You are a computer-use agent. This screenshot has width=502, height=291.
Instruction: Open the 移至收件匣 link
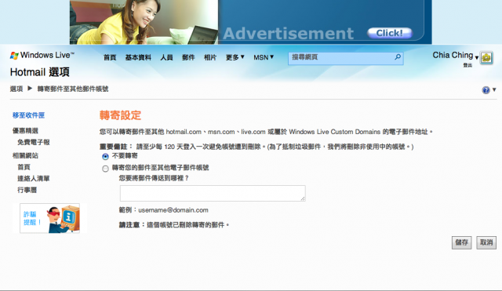point(28,115)
